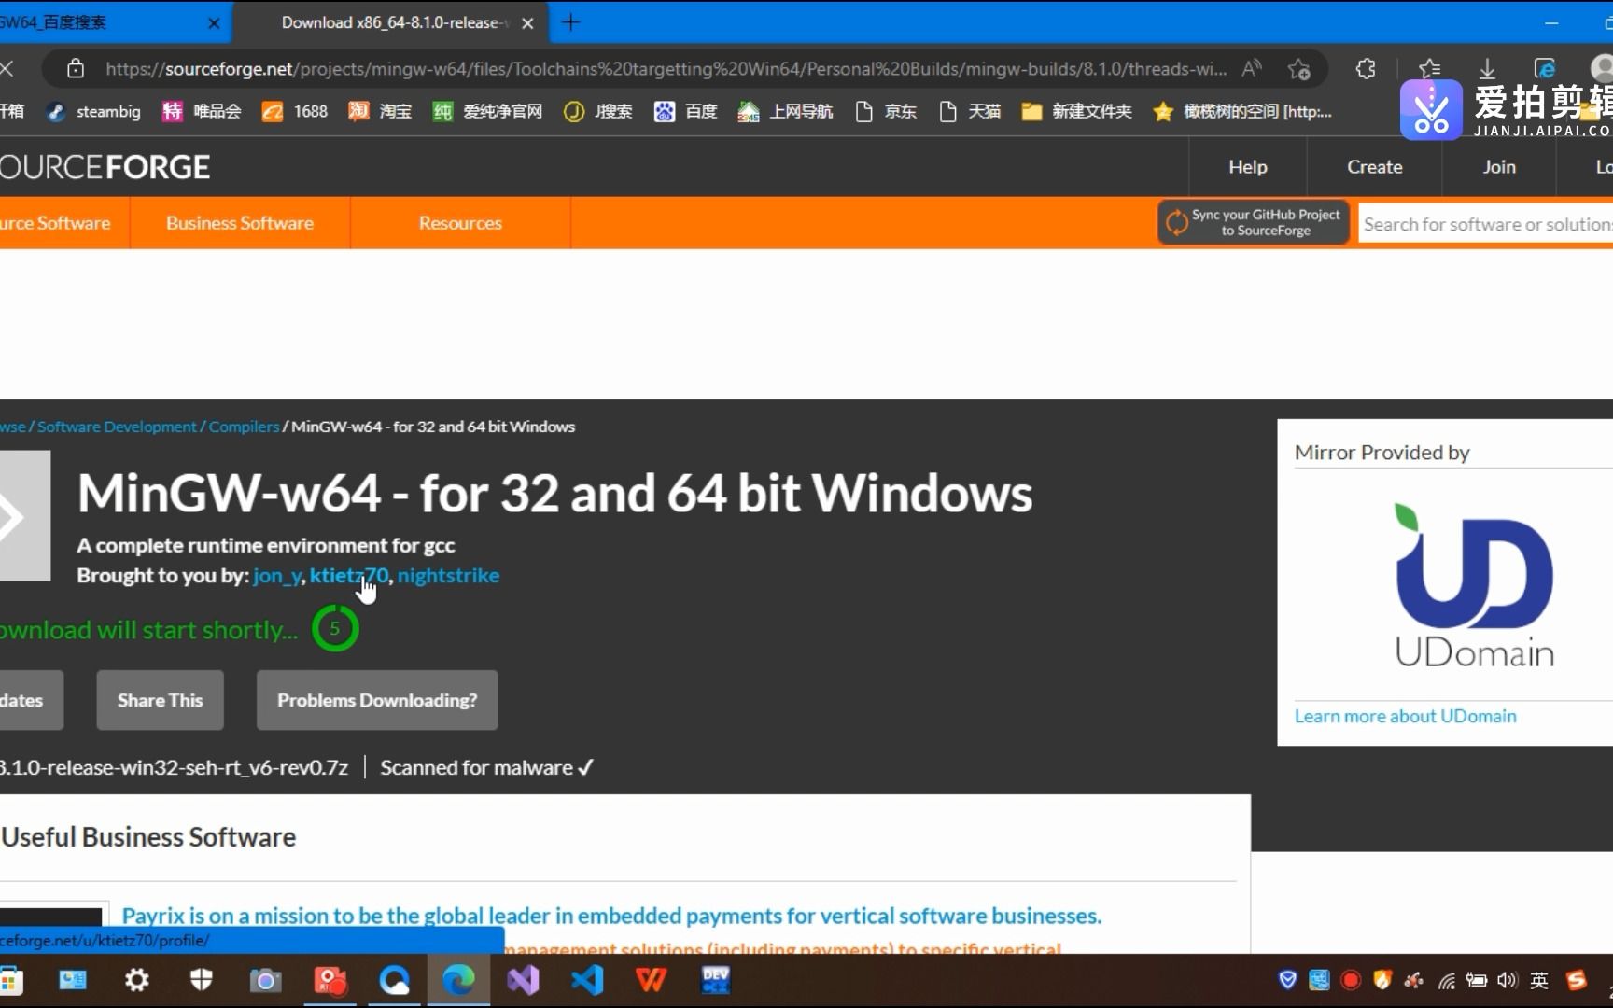Viewport: 1613px width, 1008px height.
Task: Close the Download x86_64-8.1.0-release tab
Action: tap(527, 23)
